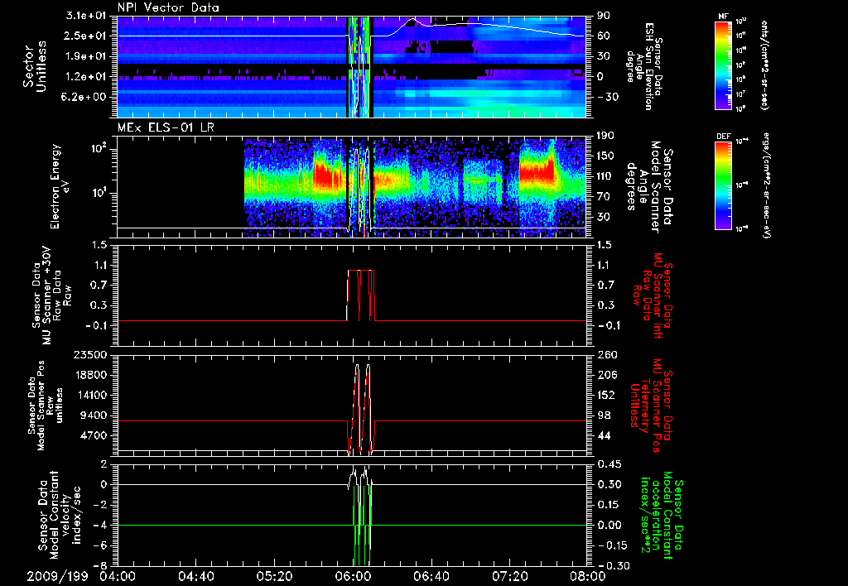Click the 190 scanner angle tick value
The width and height of the screenshot is (848, 586).
pyautogui.click(x=605, y=136)
